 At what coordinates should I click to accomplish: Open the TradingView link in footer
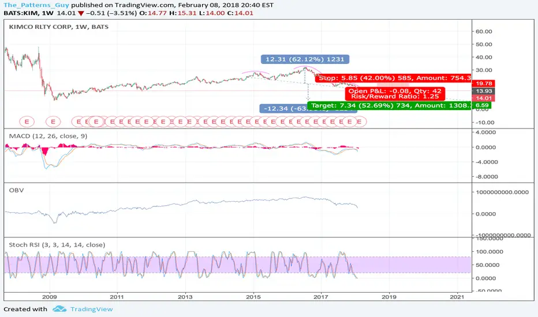point(91,309)
